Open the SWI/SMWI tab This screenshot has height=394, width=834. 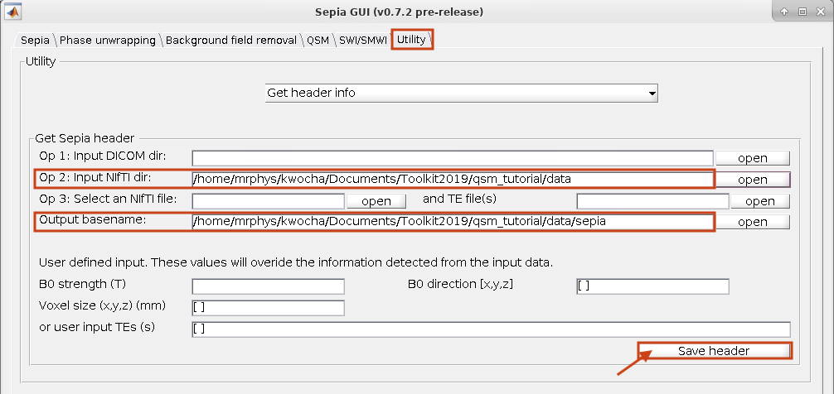[x=363, y=40]
